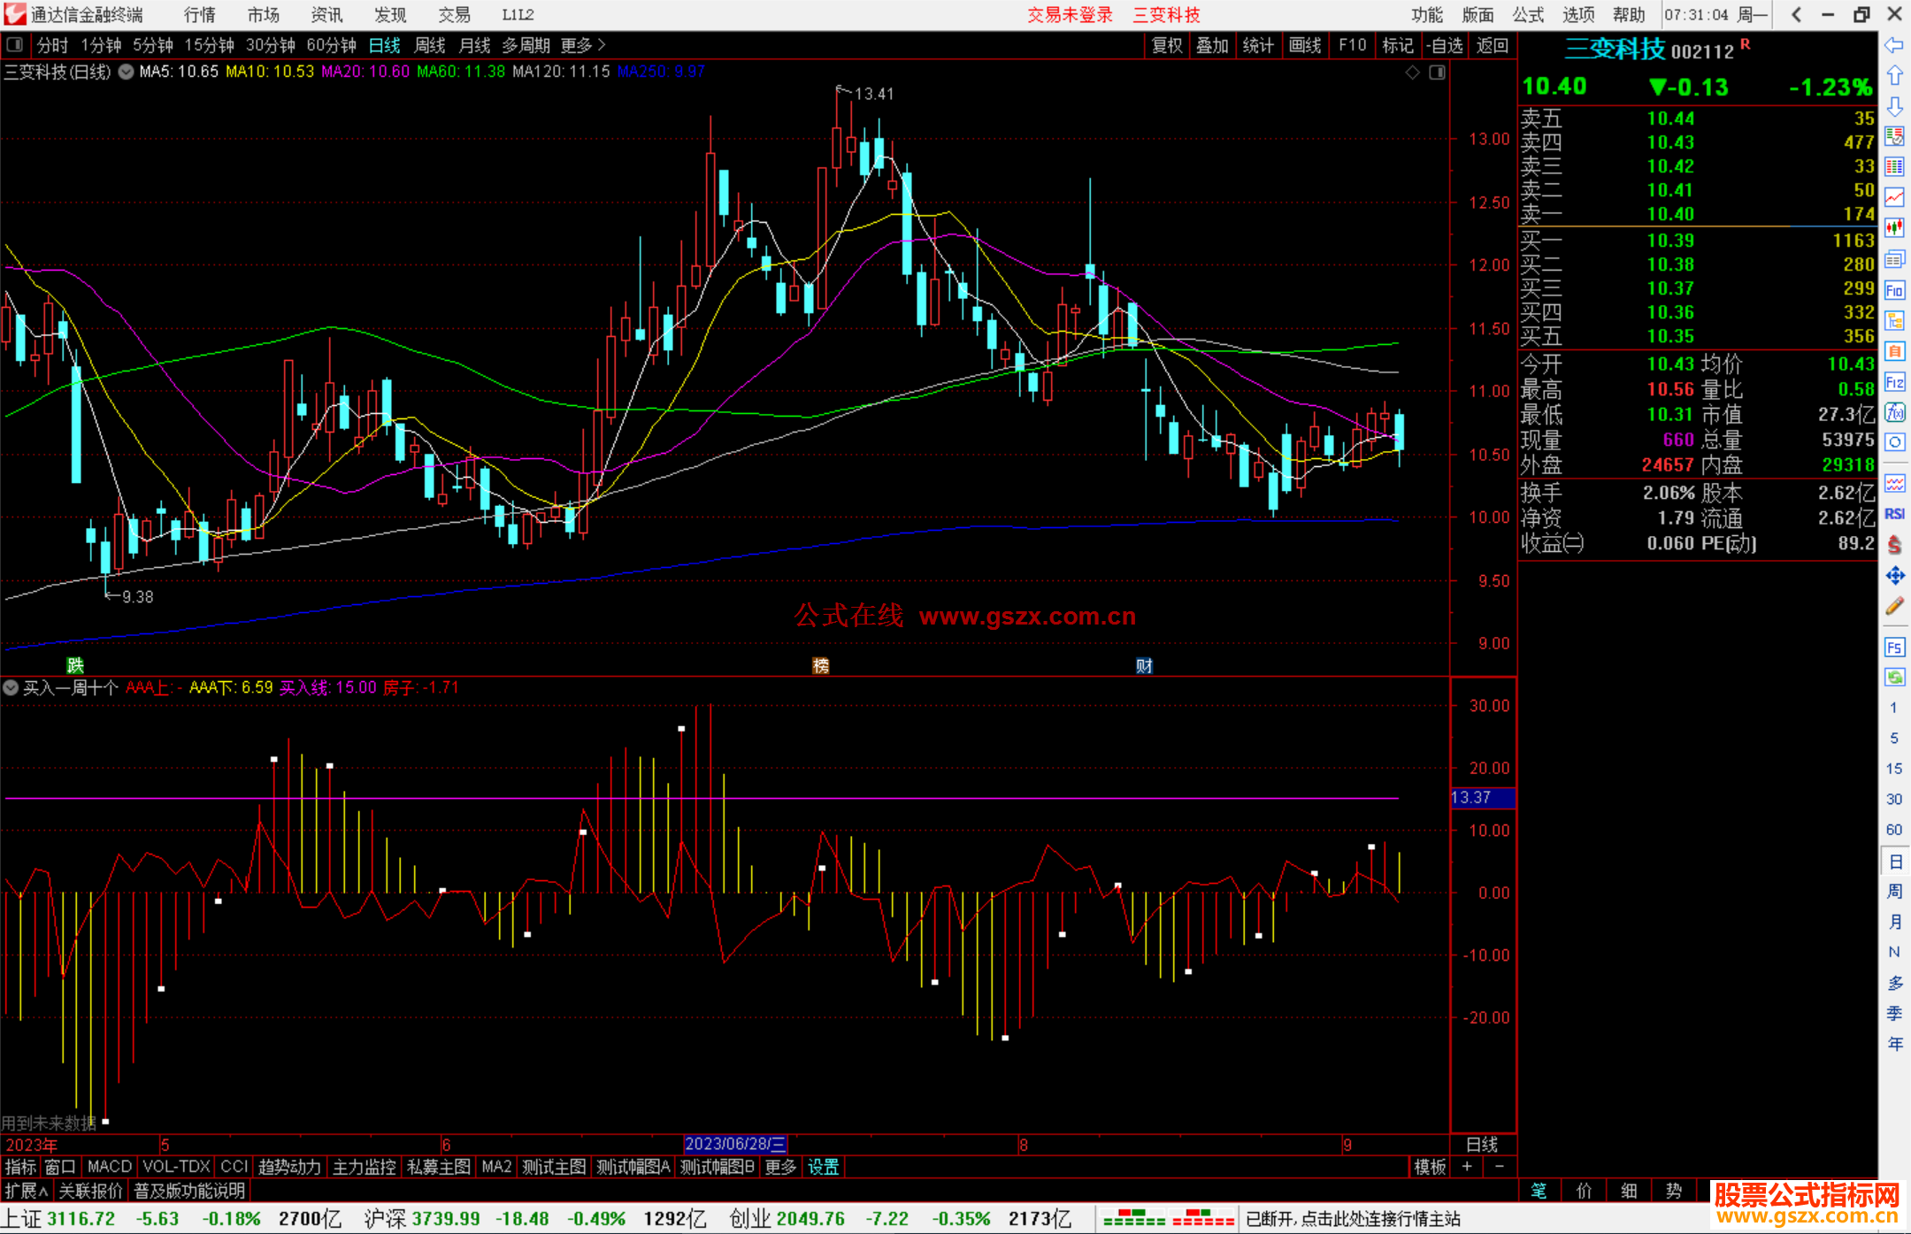
Task: Click the 返回 return button
Action: tap(1493, 45)
